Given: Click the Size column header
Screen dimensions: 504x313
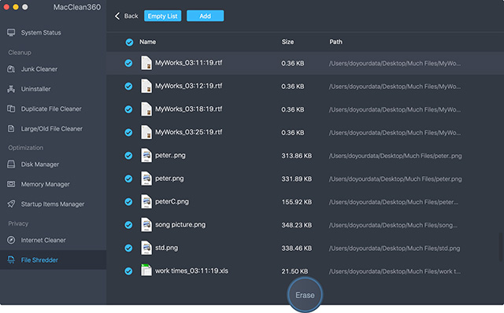Looking at the screenshot, I should tap(287, 42).
